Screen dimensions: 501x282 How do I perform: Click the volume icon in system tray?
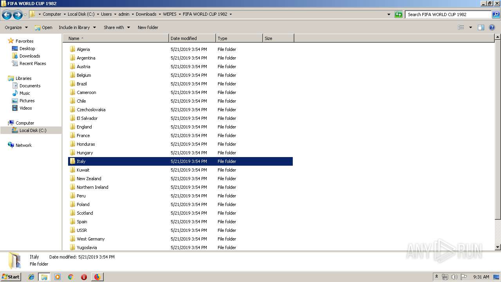[454, 277]
